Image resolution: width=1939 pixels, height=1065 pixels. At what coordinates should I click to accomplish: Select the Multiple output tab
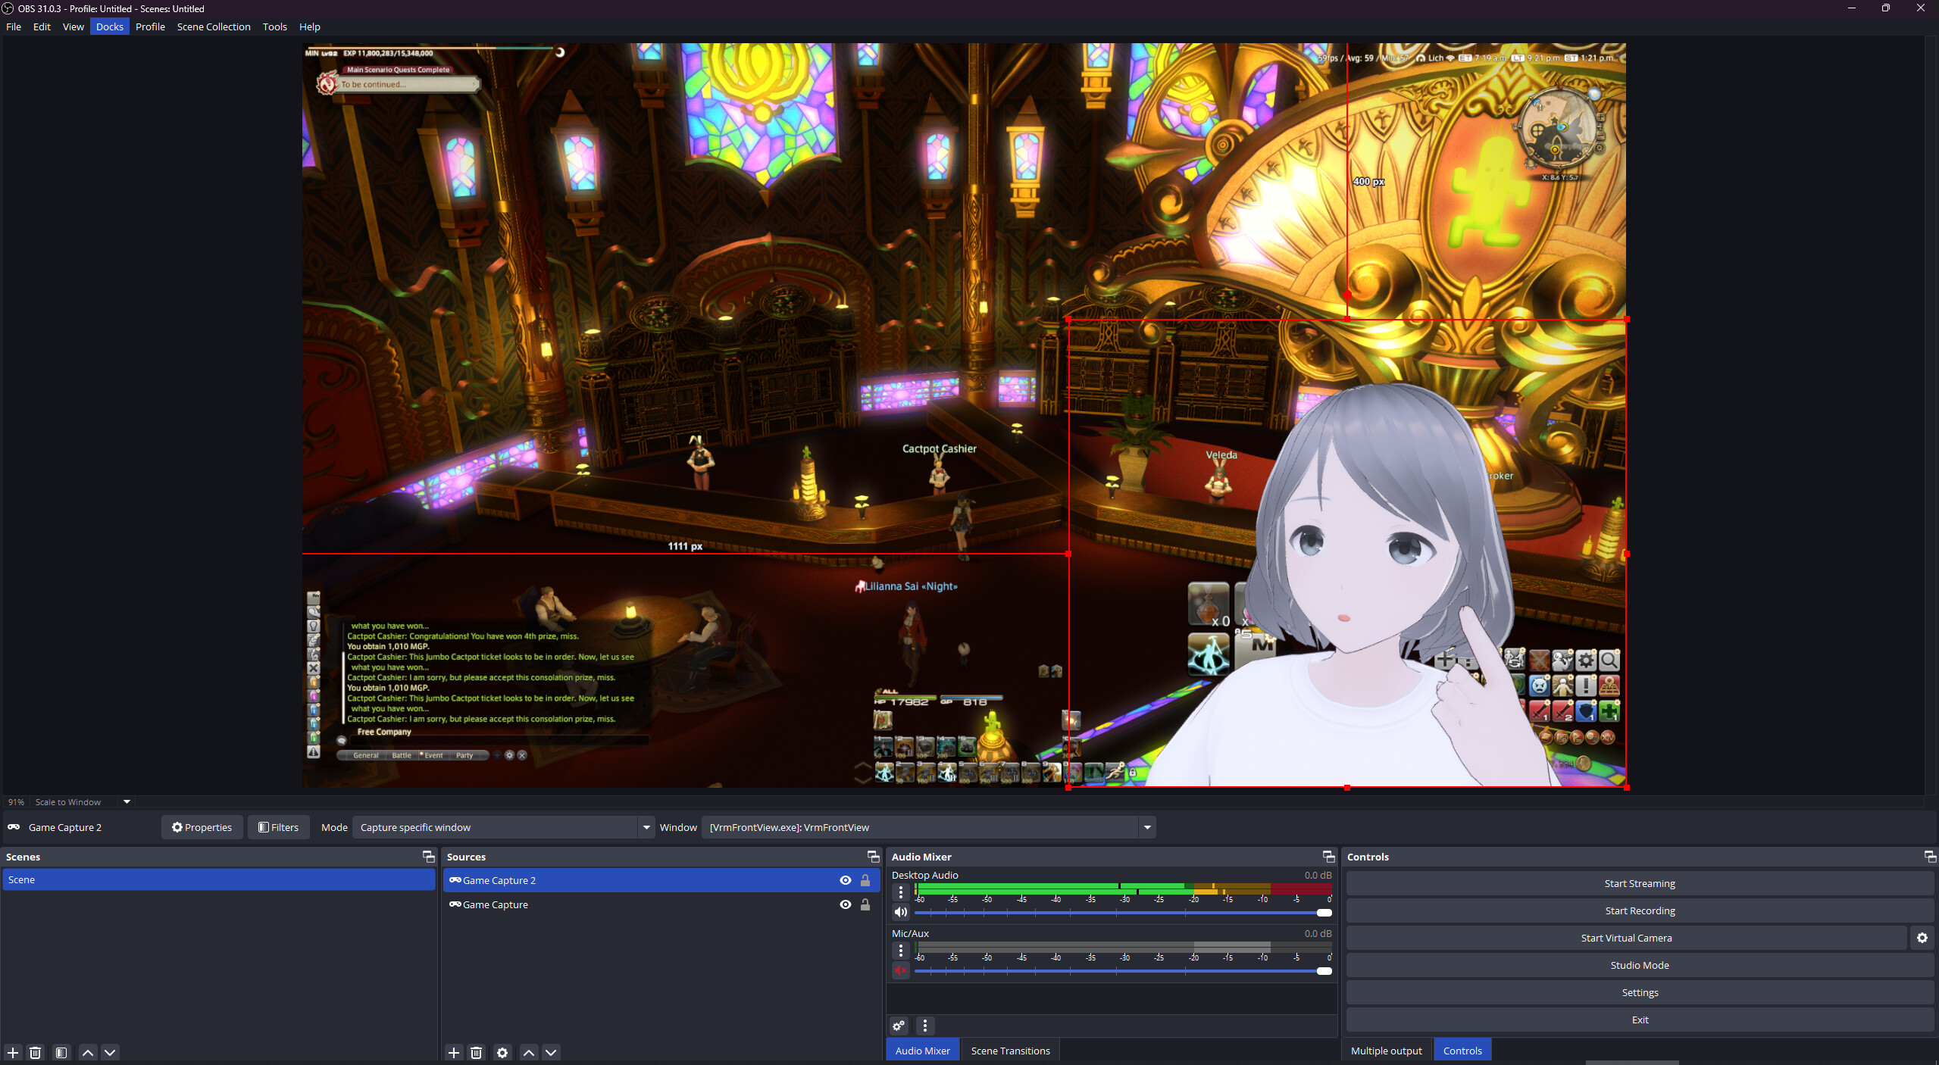point(1385,1050)
